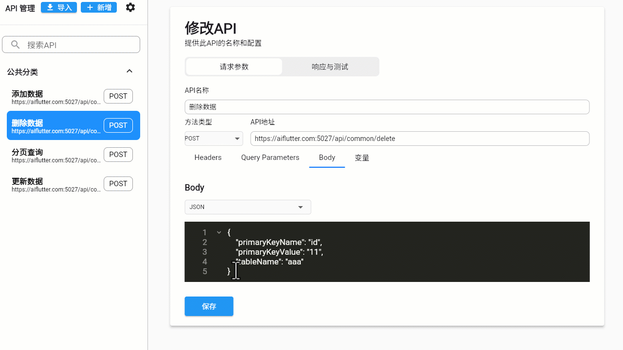This screenshot has width=623, height=350.
Task: Open the Body JSON type dropdown
Action: pyautogui.click(x=248, y=207)
